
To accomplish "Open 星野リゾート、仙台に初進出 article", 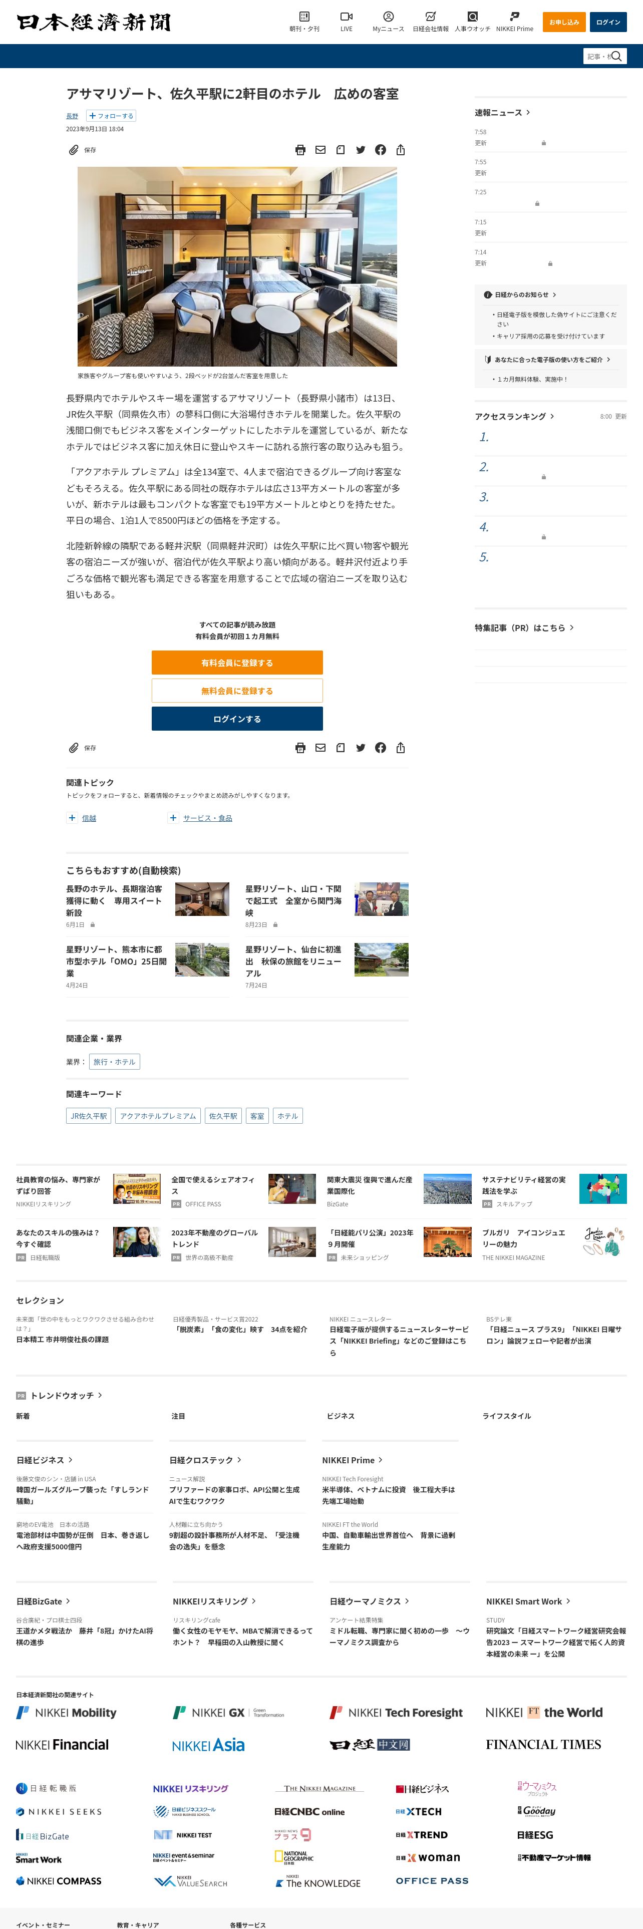I will click(294, 961).
